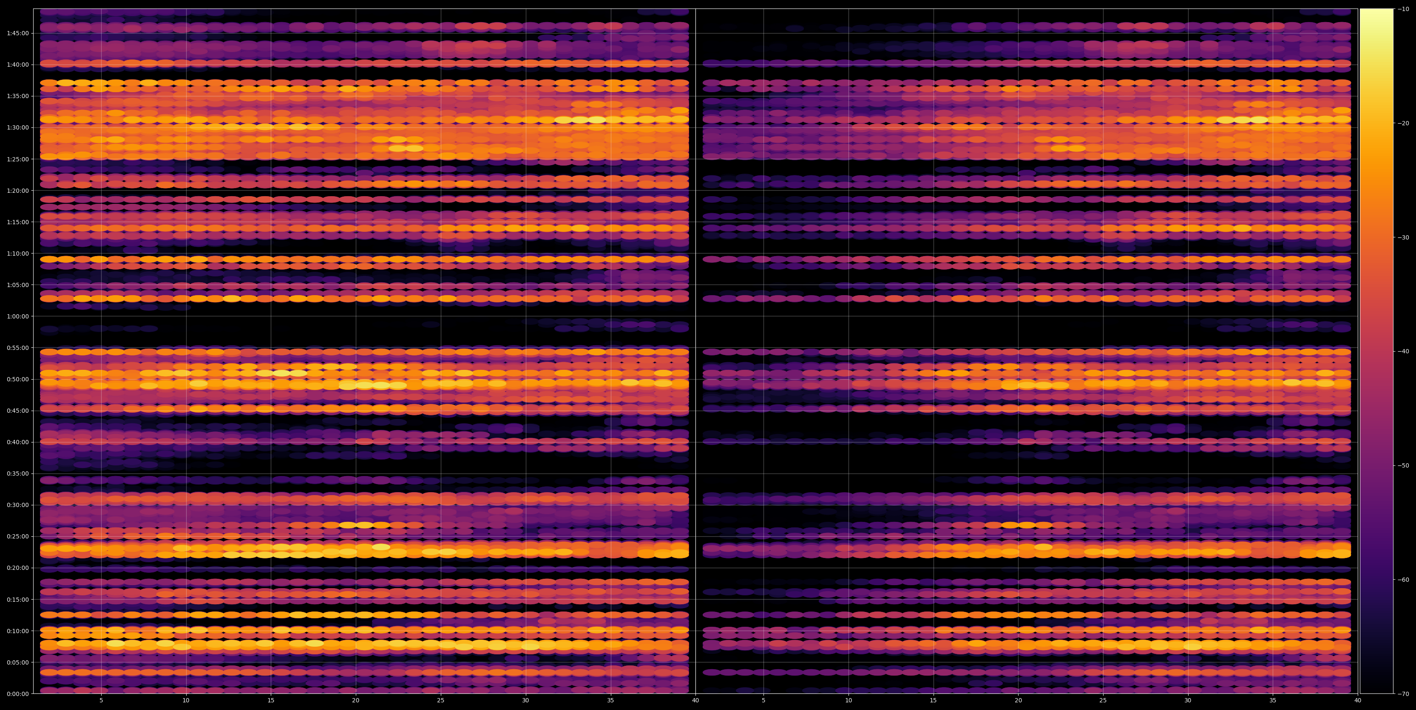Image resolution: width=1416 pixels, height=710 pixels.
Task: Click x-axis label 15 under right heatmap
Action: 934,701
